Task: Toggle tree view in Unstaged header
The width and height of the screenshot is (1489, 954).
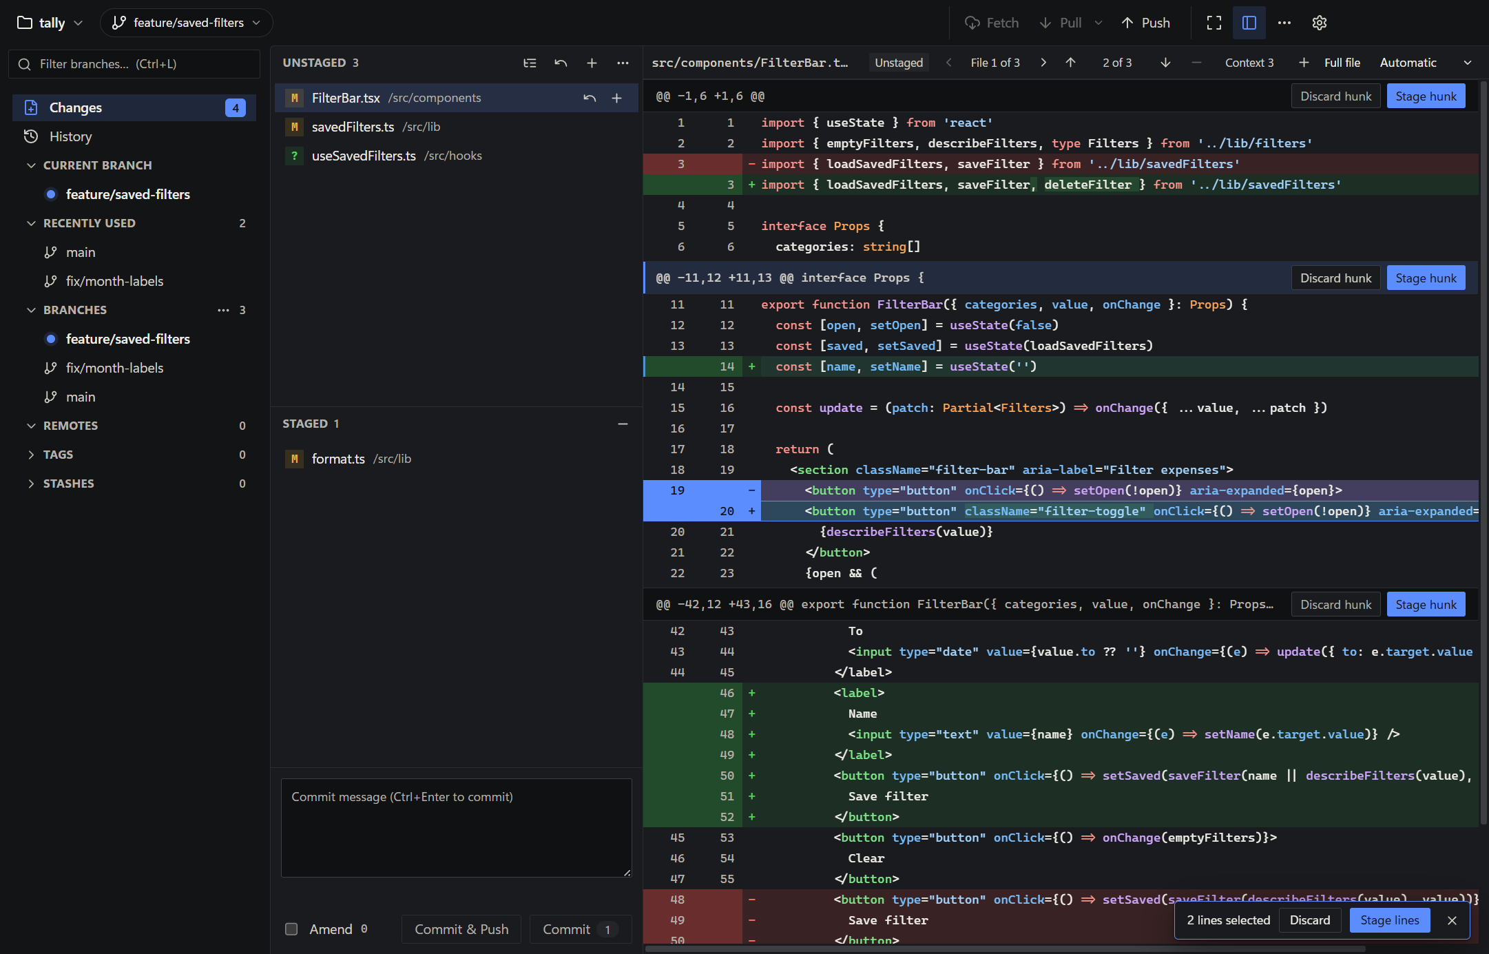Action: point(530,63)
